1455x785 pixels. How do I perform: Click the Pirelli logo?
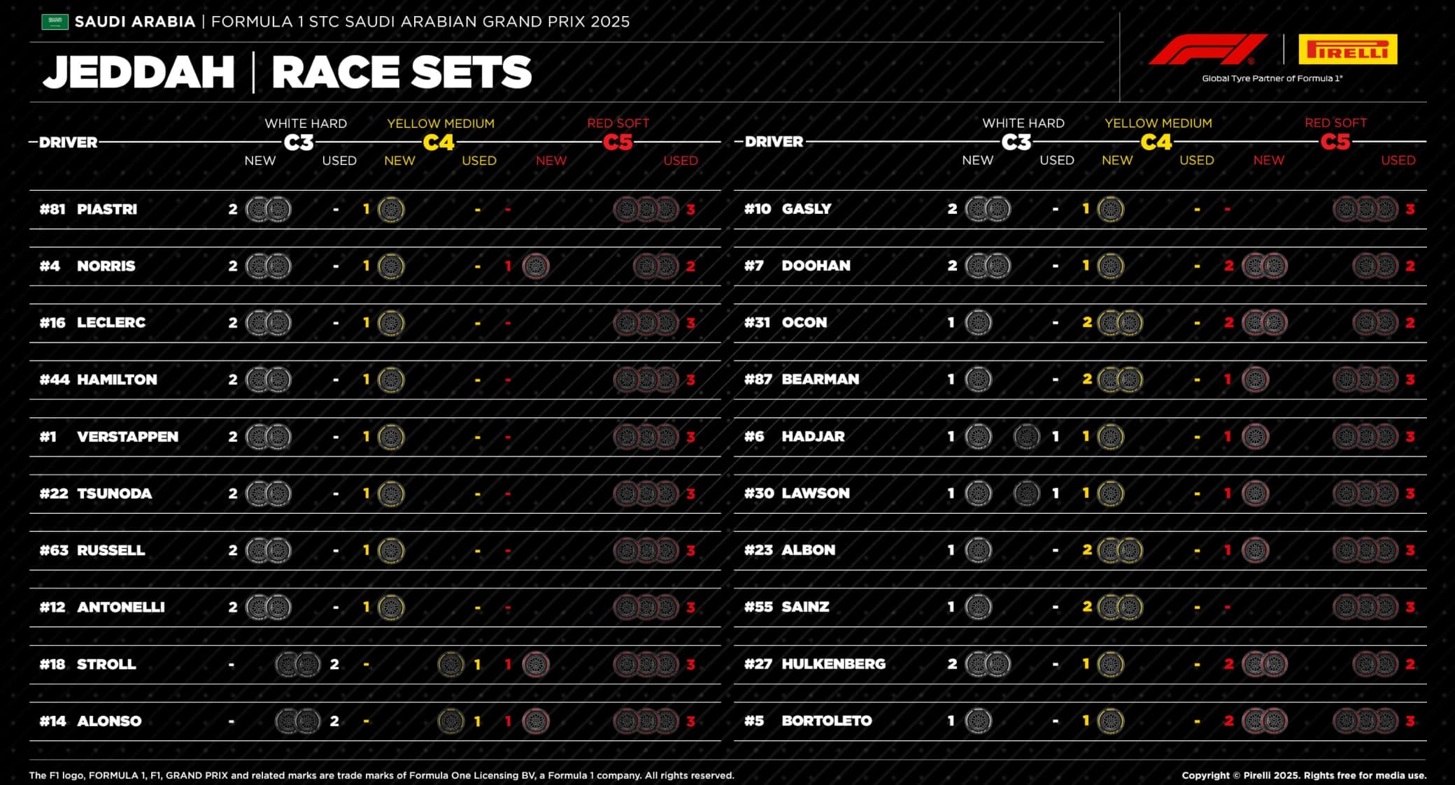click(1347, 50)
